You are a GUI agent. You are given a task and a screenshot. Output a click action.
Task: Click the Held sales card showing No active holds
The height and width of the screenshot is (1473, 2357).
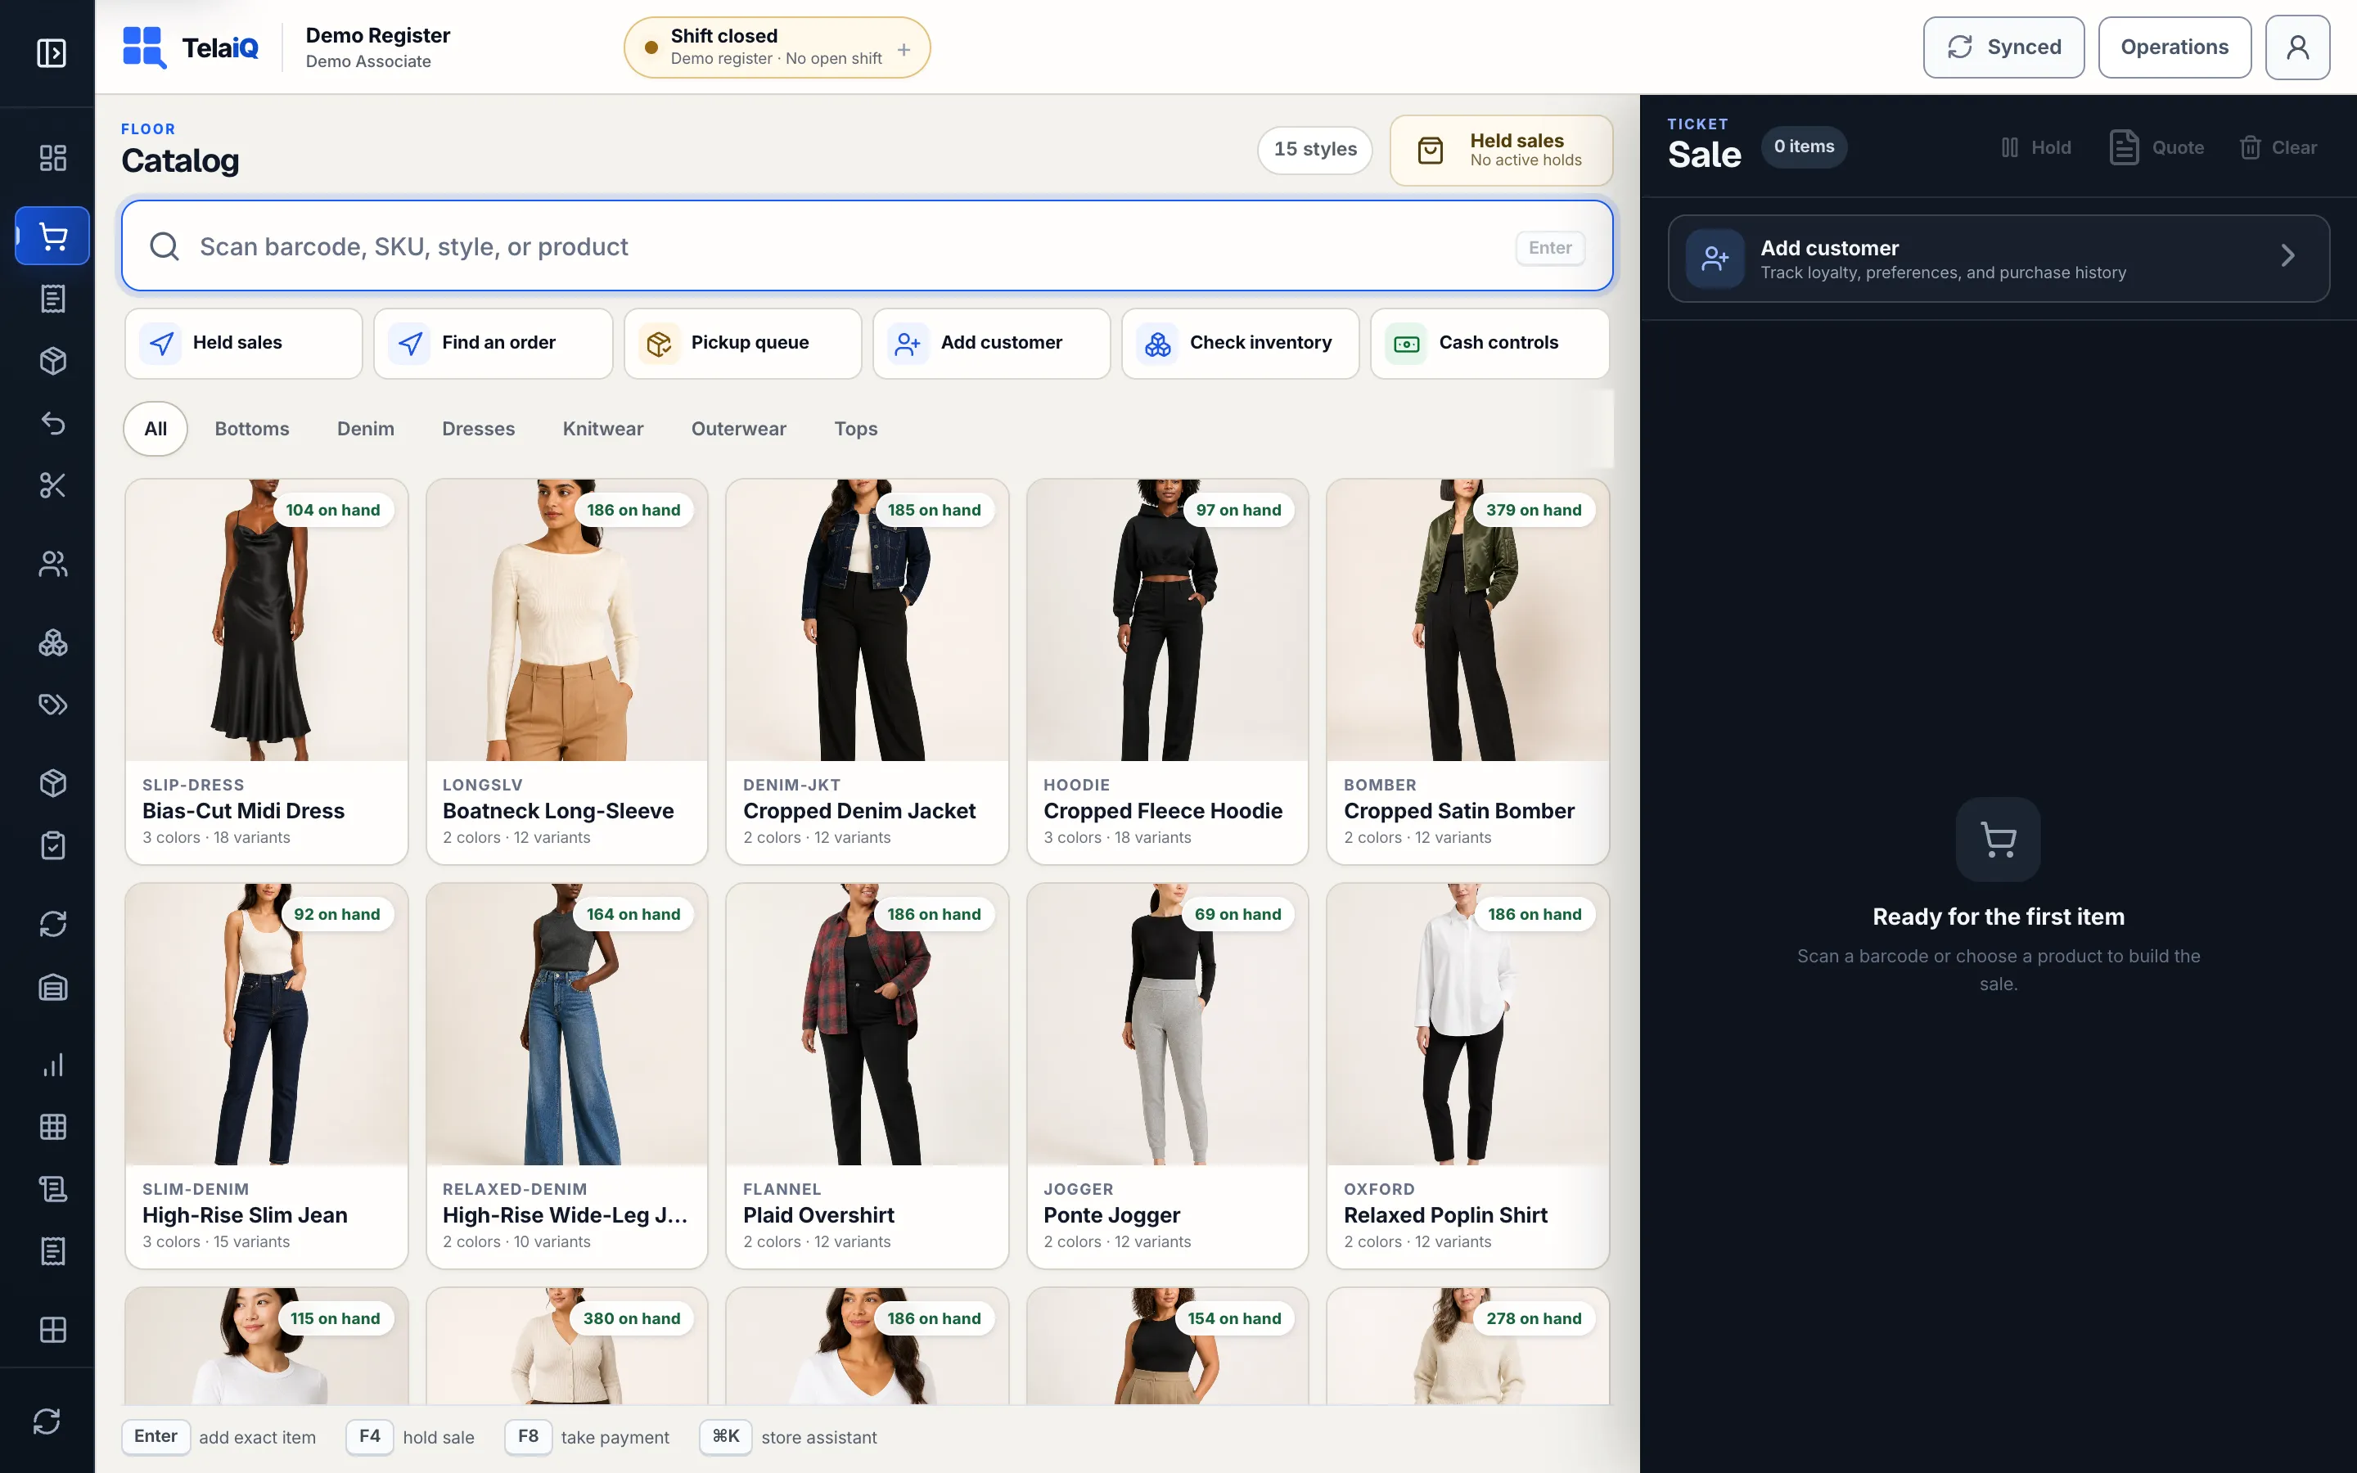[1501, 150]
